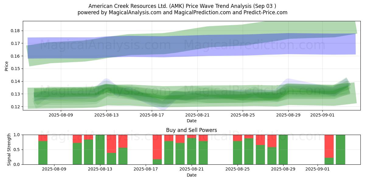Click 2025-08-21 under the price chart
This screenshot has width=365, height=182.
[x=197, y=115]
